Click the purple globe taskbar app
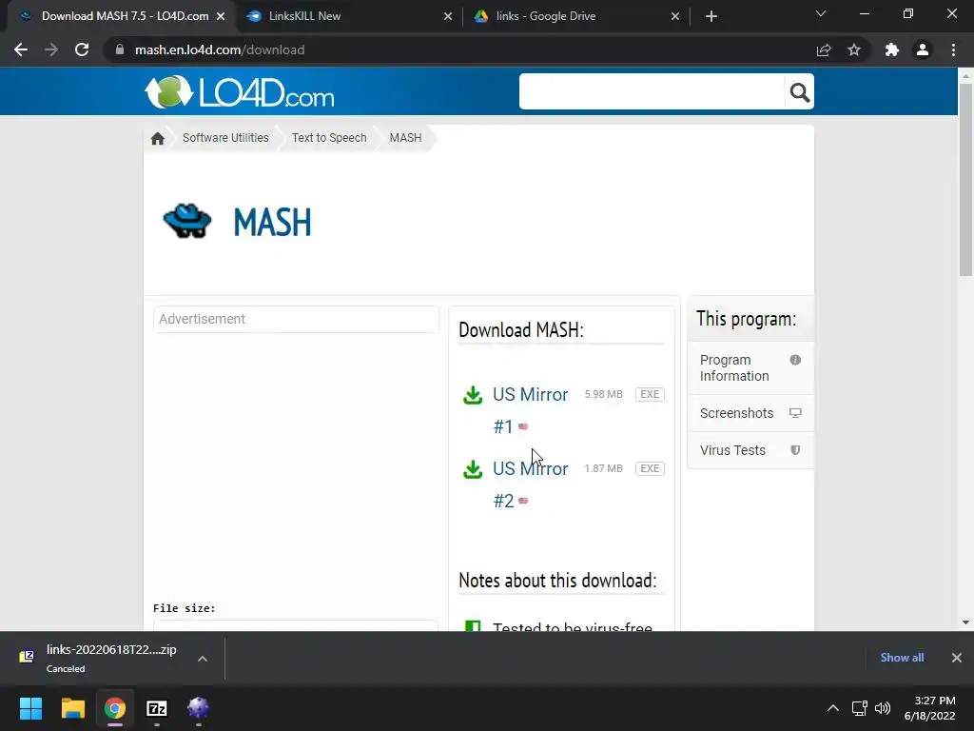Viewport: 974px width, 731px height. coord(198,707)
